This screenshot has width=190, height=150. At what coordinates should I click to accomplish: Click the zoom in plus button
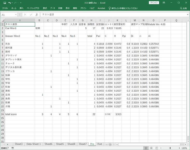[179, 148]
